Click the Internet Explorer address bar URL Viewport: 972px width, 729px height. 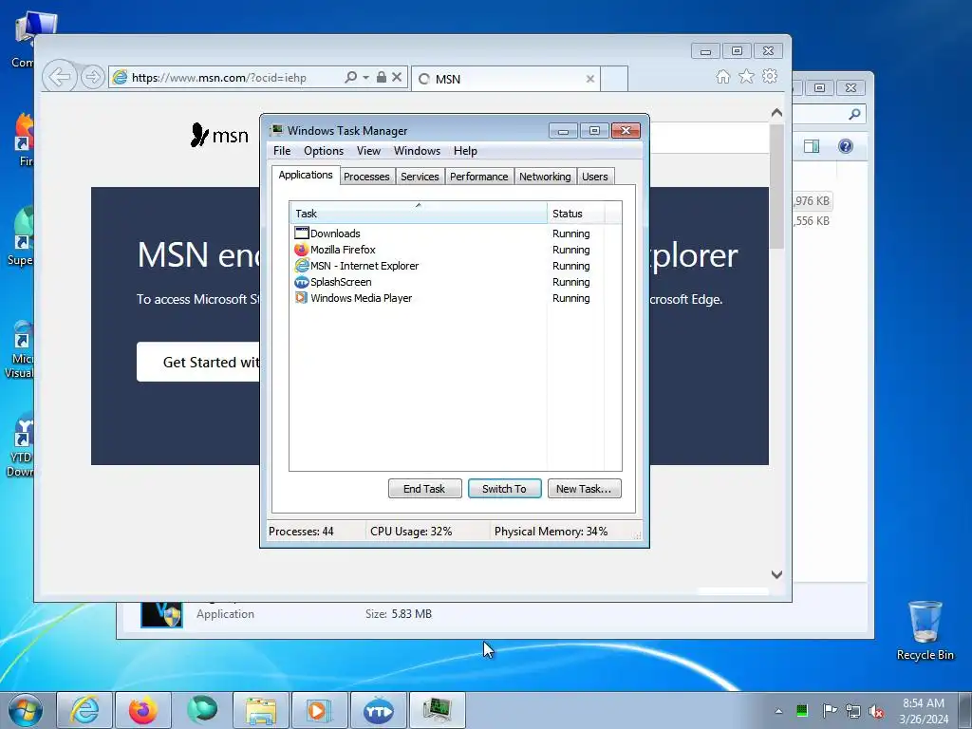pyautogui.click(x=219, y=78)
